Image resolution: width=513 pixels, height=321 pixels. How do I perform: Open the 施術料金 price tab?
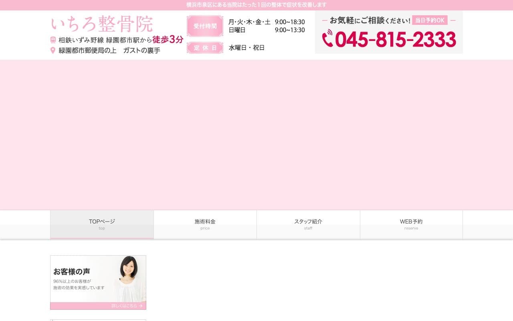[205, 224]
